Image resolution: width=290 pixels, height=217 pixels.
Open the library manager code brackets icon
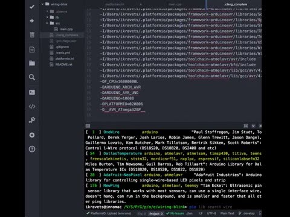click(x=32, y=106)
